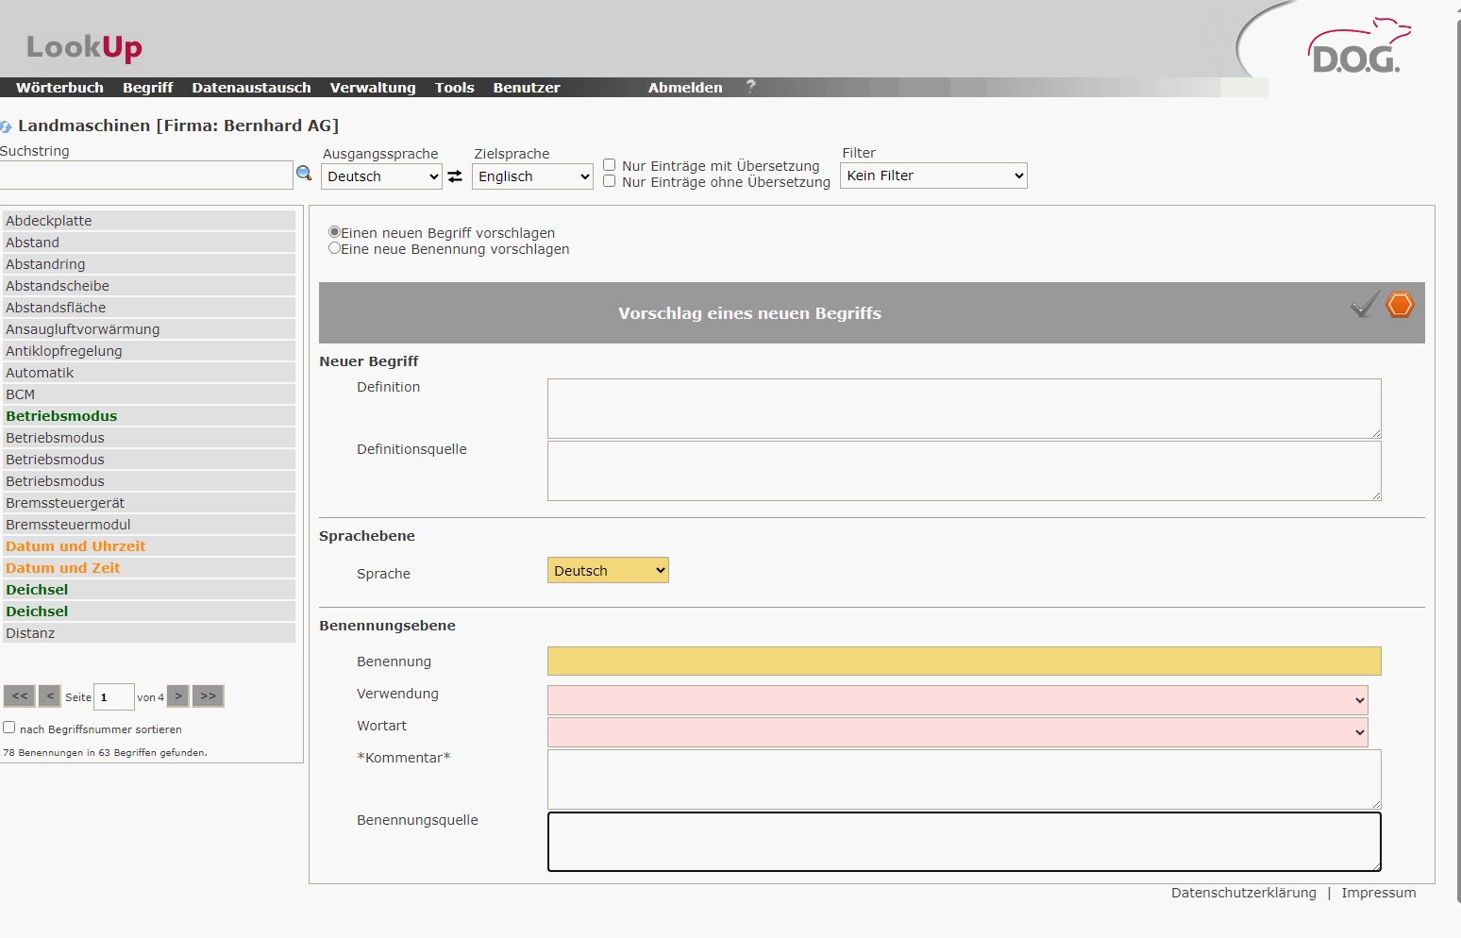This screenshot has width=1461, height=938.
Task: Open the Verwaltung menu
Action: 372,88
